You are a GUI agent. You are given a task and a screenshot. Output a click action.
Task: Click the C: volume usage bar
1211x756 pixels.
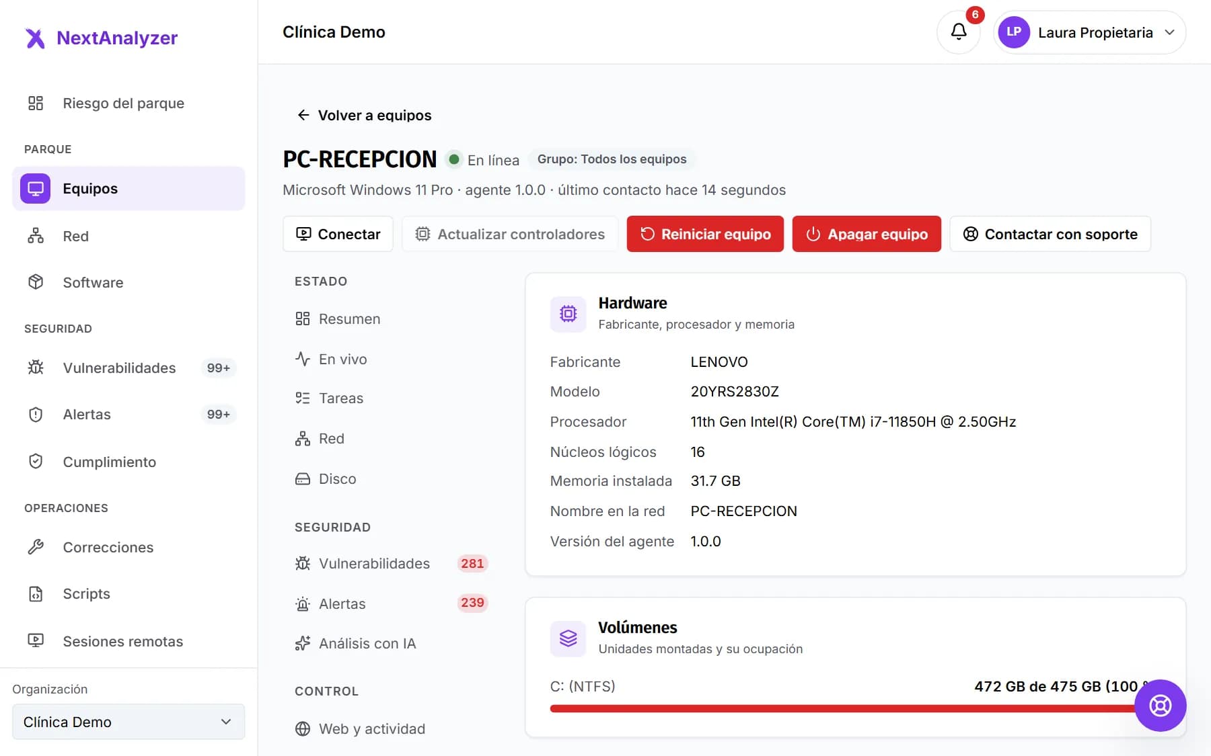point(855,708)
